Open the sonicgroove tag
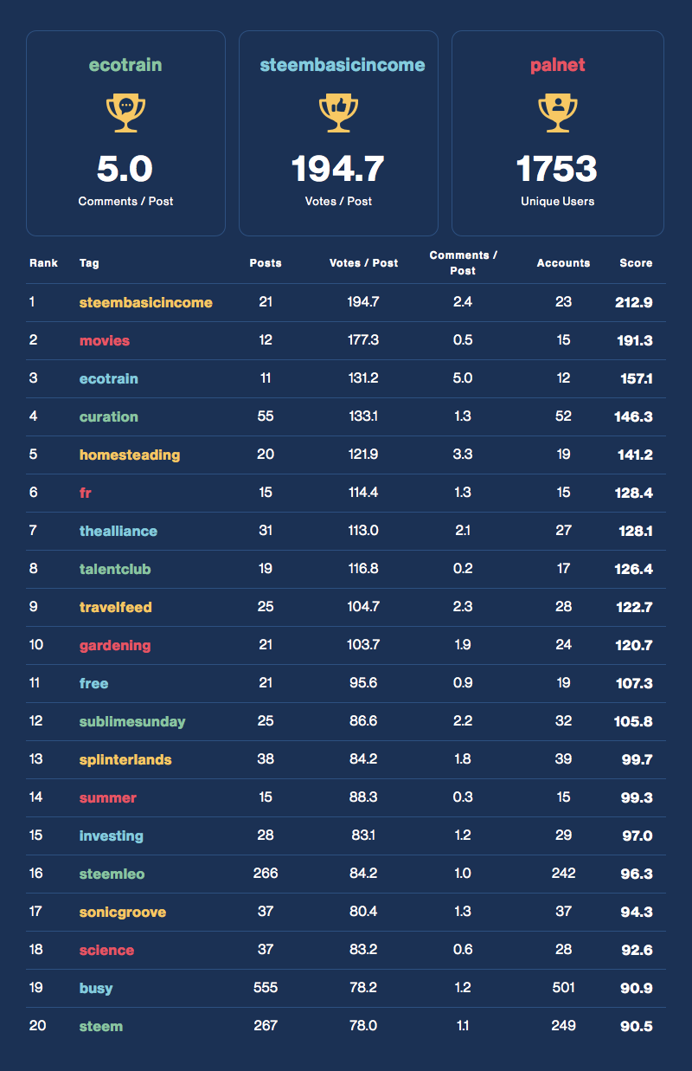 pyautogui.click(x=123, y=913)
